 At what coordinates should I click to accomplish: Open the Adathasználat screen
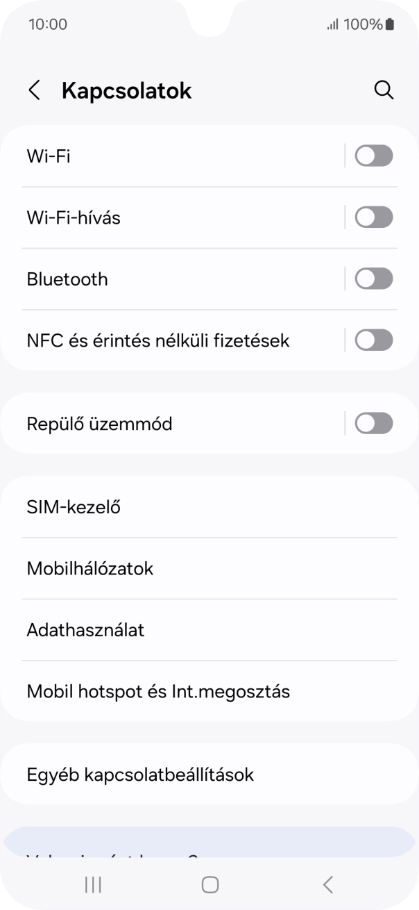pos(208,629)
